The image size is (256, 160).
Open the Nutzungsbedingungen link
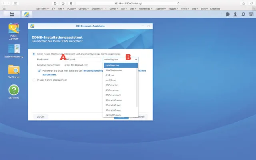pos(93,71)
